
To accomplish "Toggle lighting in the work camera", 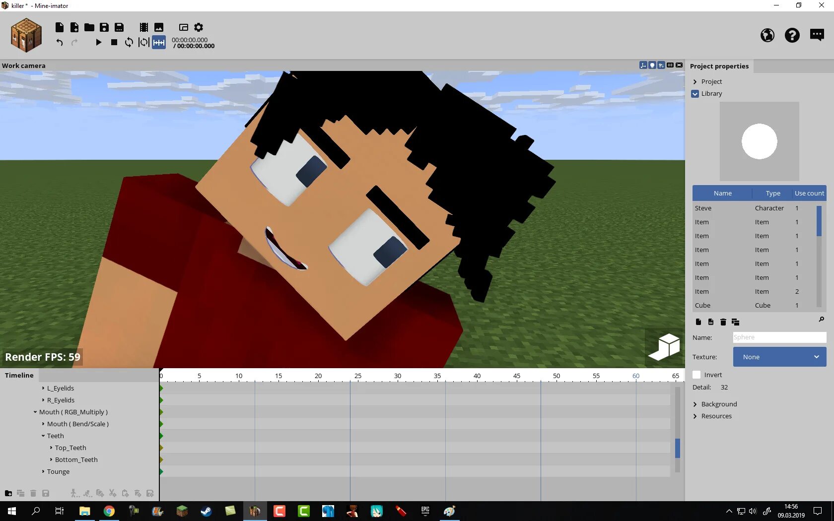I will pyautogui.click(x=652, y=65).
